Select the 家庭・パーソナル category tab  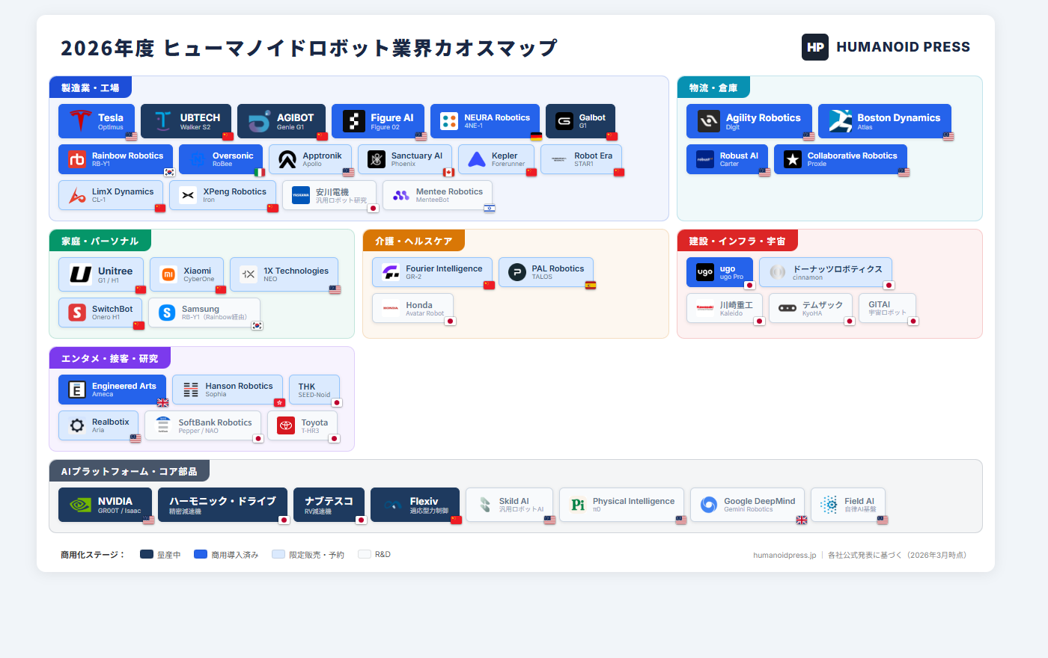100,241
